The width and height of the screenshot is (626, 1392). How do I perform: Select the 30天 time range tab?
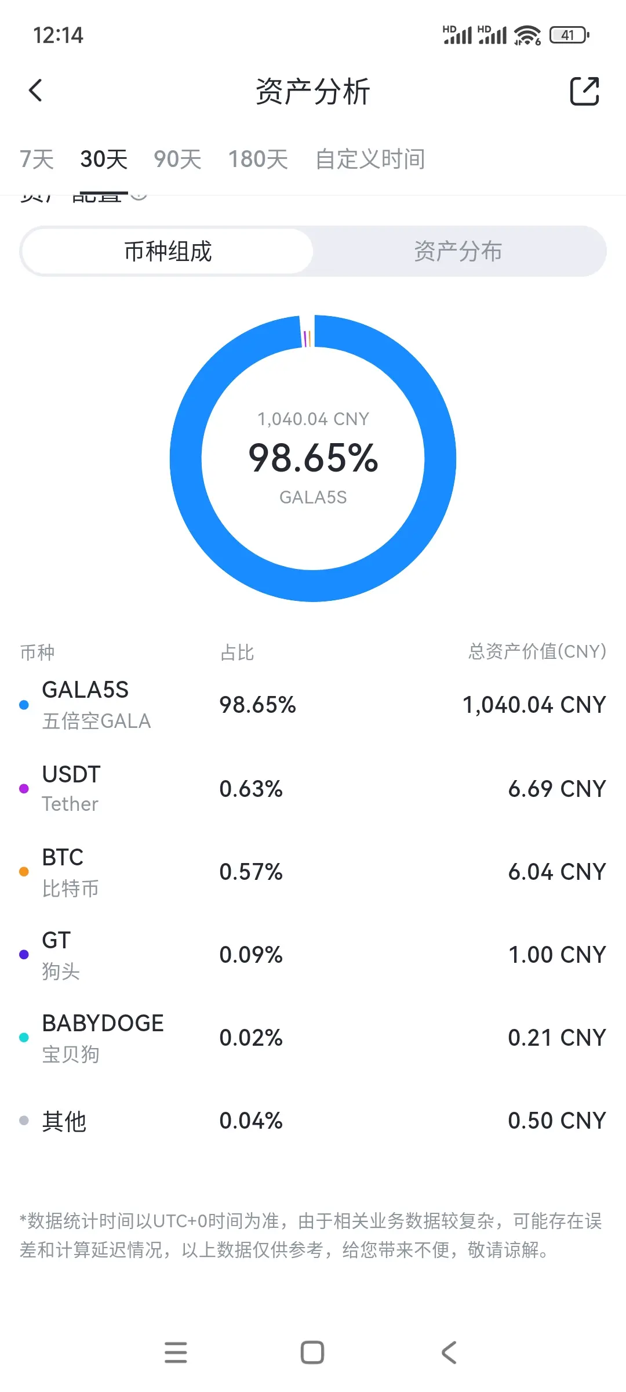[104, 159]
